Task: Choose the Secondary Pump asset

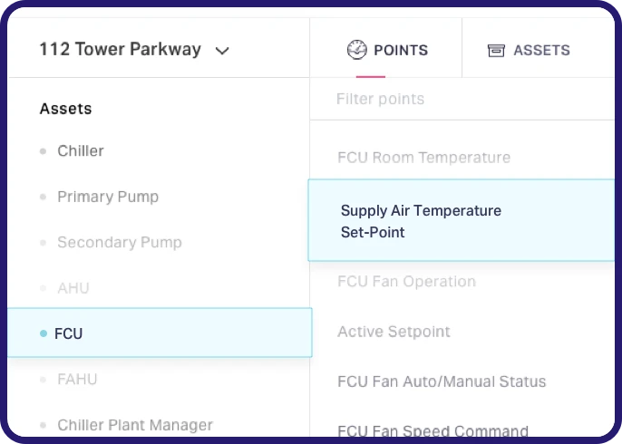Action: pyautogui.click(x=119, y=243)
